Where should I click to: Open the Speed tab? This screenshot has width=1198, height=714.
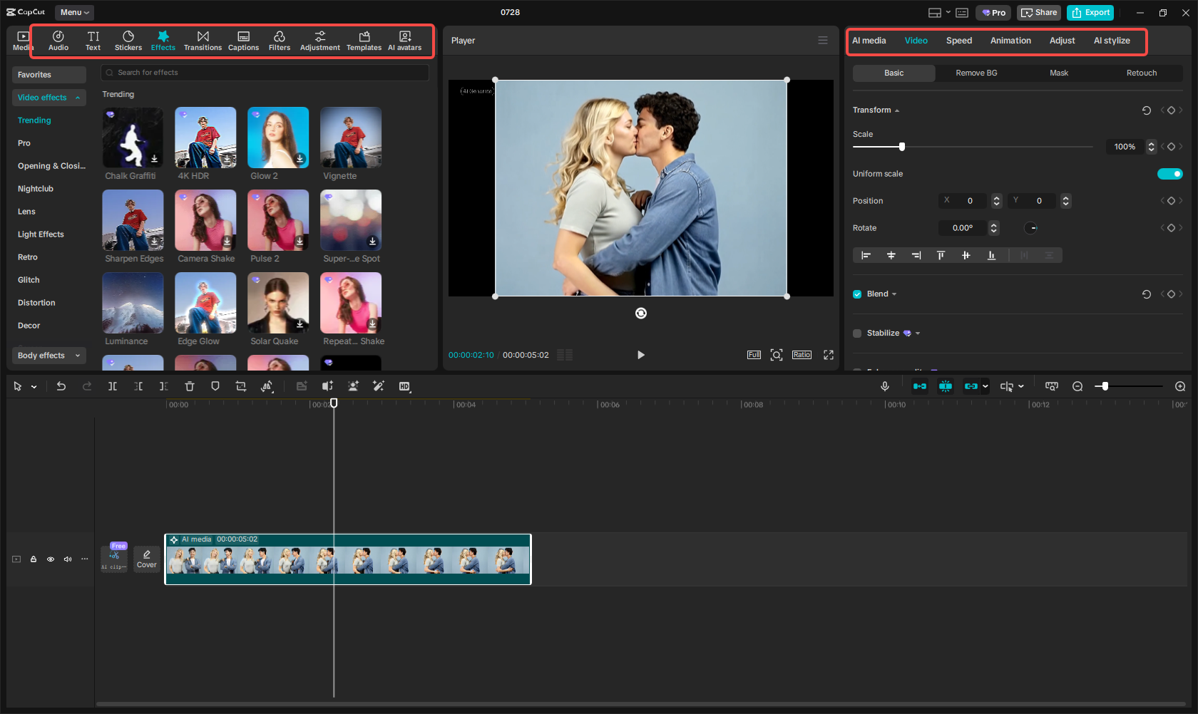[958, 41]
